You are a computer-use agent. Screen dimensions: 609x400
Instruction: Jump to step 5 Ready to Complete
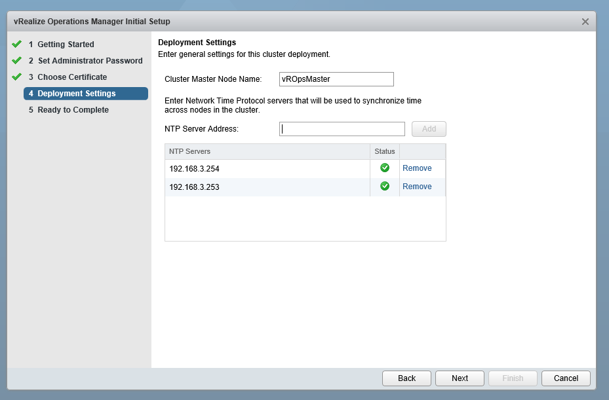pos(69,110)
